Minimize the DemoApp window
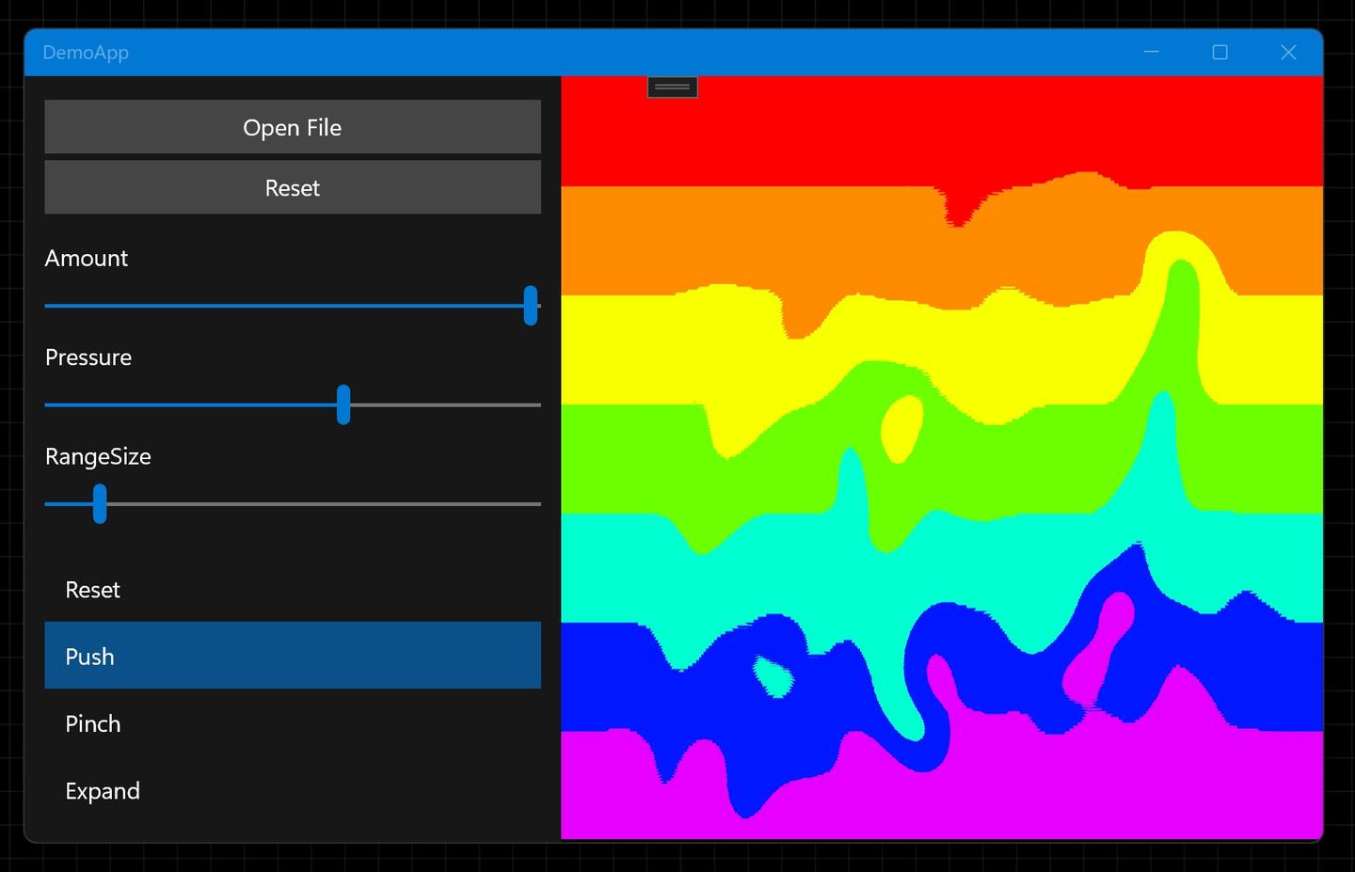1355x872 pixels. tap(1152, 53)
